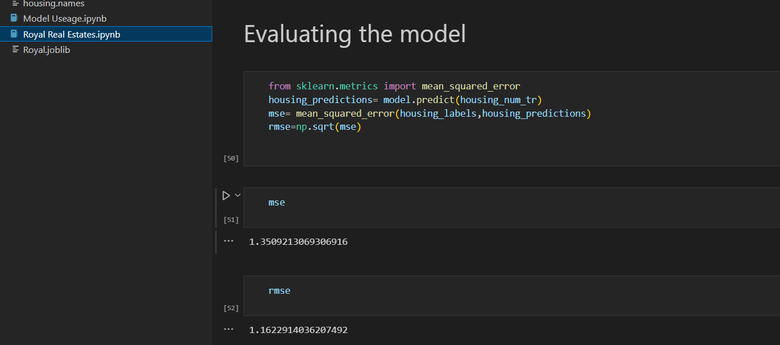
Task: Open more actions for the rmse output
Action: coord(228,328)
